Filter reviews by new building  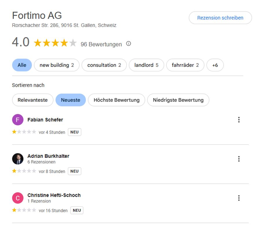(57, 65)
